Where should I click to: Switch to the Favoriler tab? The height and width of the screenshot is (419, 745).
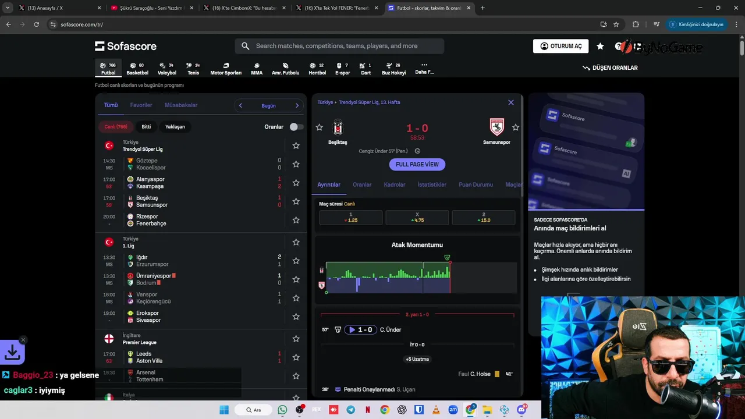pos(141,105)
